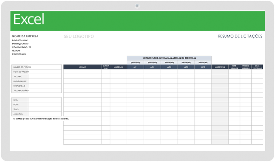Click the [Descrição] cell above ALT 2
The image size is (275, 162).
coord(152,63)
